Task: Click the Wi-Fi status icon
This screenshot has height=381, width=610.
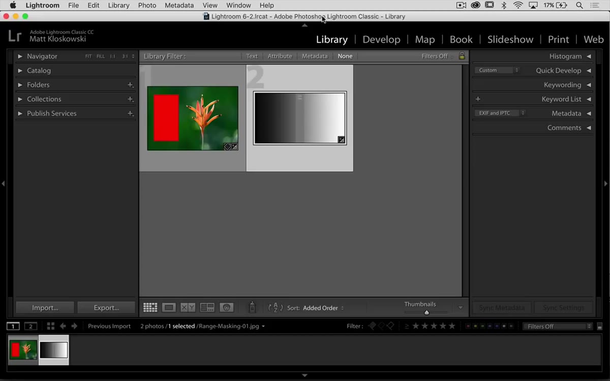Action: pyautogui.click(x=518, y=5)
